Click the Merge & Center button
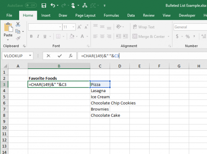 (149, 36)
